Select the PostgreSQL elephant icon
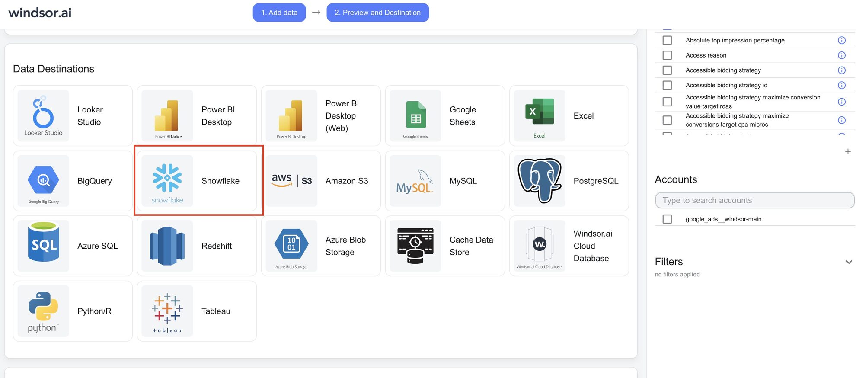Screen dimensions: 856x378 coord(540,181)
